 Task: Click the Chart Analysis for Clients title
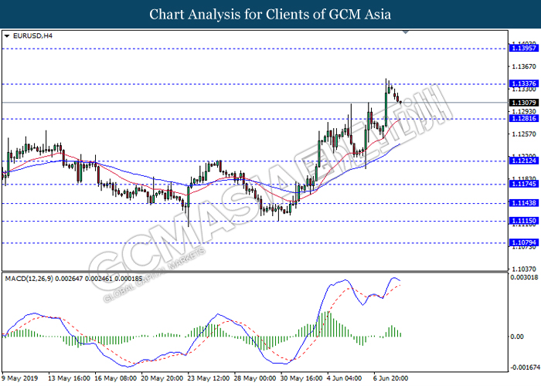[x=270, y=15]
